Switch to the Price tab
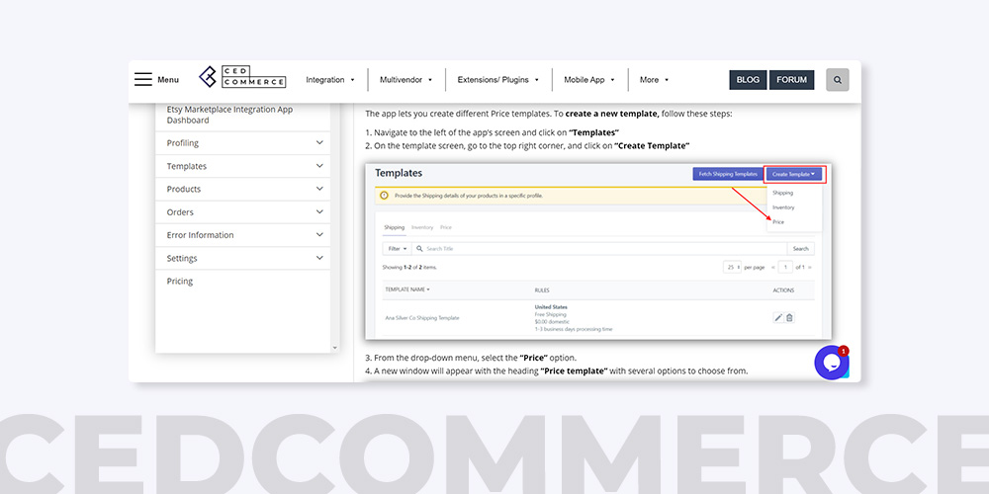Screen dimensions: 989x494 [x=446, y=227]
